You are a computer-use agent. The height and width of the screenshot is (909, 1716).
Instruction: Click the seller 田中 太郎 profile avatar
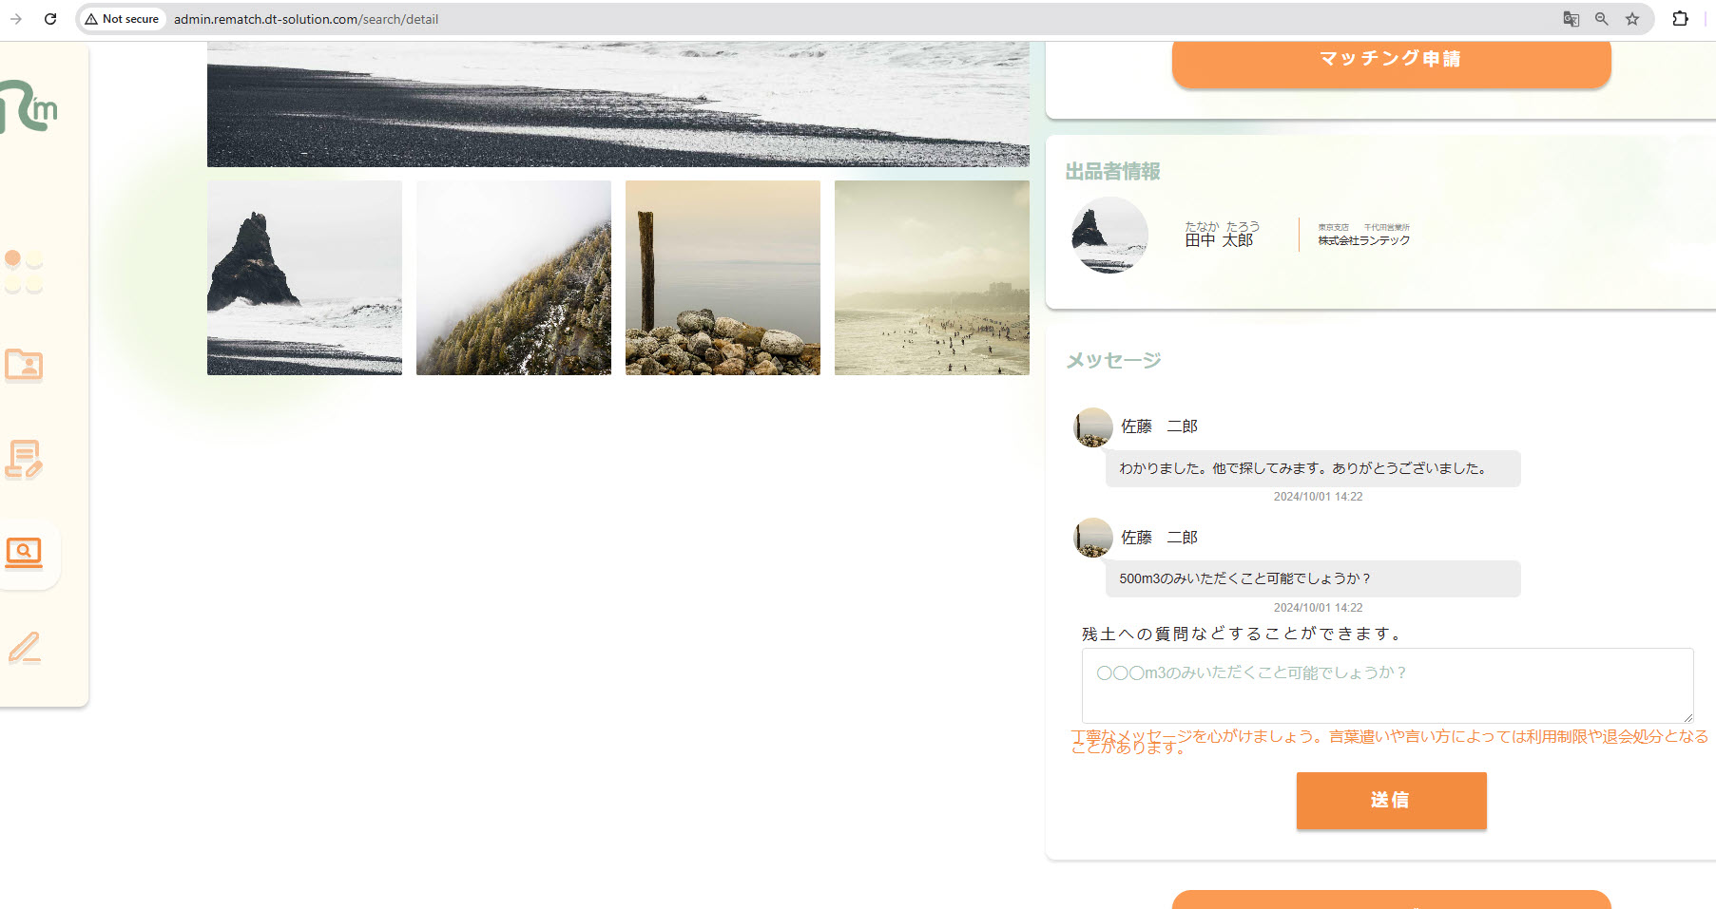pos(1109,235)
